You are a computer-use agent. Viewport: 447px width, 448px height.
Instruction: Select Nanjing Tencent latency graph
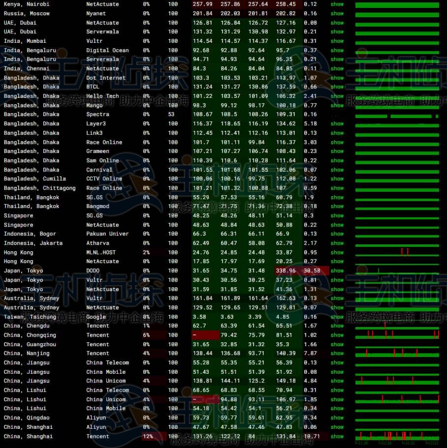(397, 353)
